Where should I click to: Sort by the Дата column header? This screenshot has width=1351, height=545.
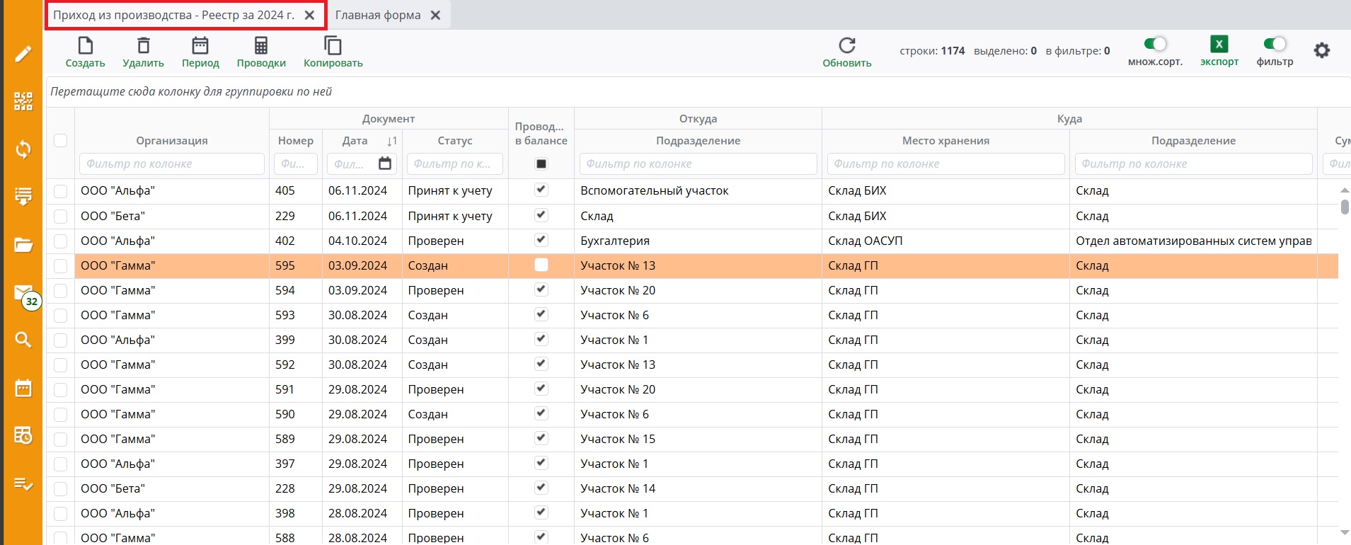coord(355,141)
